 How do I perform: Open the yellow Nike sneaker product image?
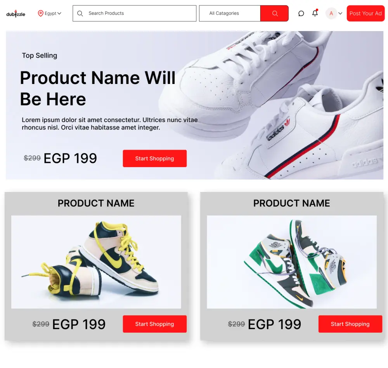click(x=96, y=262)
